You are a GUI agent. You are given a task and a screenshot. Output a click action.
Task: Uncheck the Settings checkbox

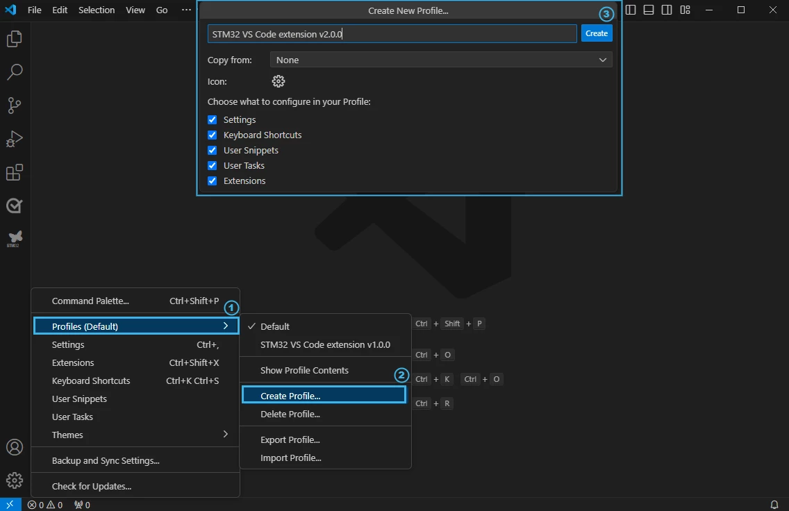click(x=213, y=119)
